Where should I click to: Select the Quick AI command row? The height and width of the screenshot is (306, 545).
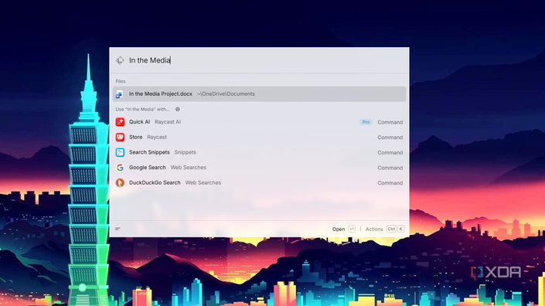click(259, 122)
